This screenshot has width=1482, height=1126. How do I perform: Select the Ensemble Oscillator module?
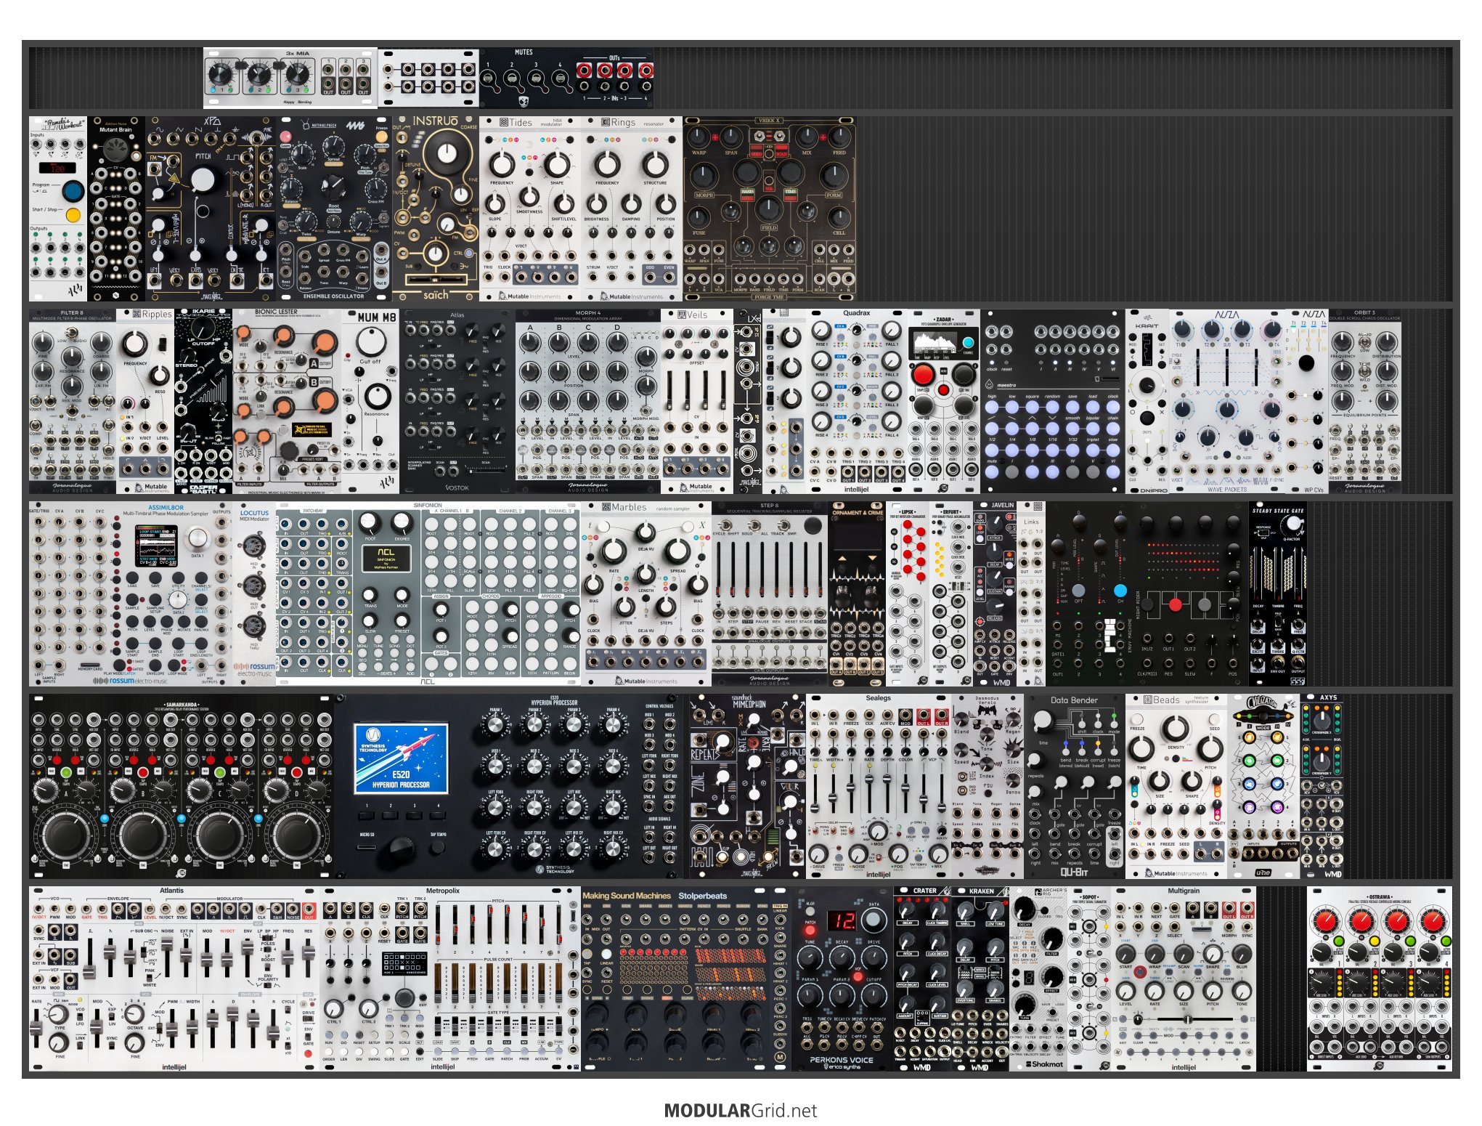334,208
